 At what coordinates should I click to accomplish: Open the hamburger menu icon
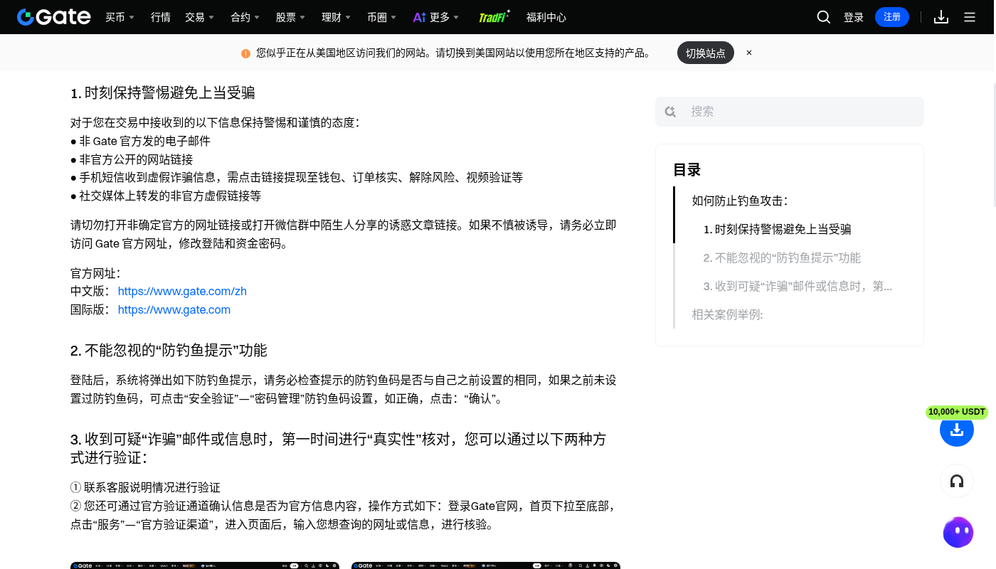tap(970, 17)
